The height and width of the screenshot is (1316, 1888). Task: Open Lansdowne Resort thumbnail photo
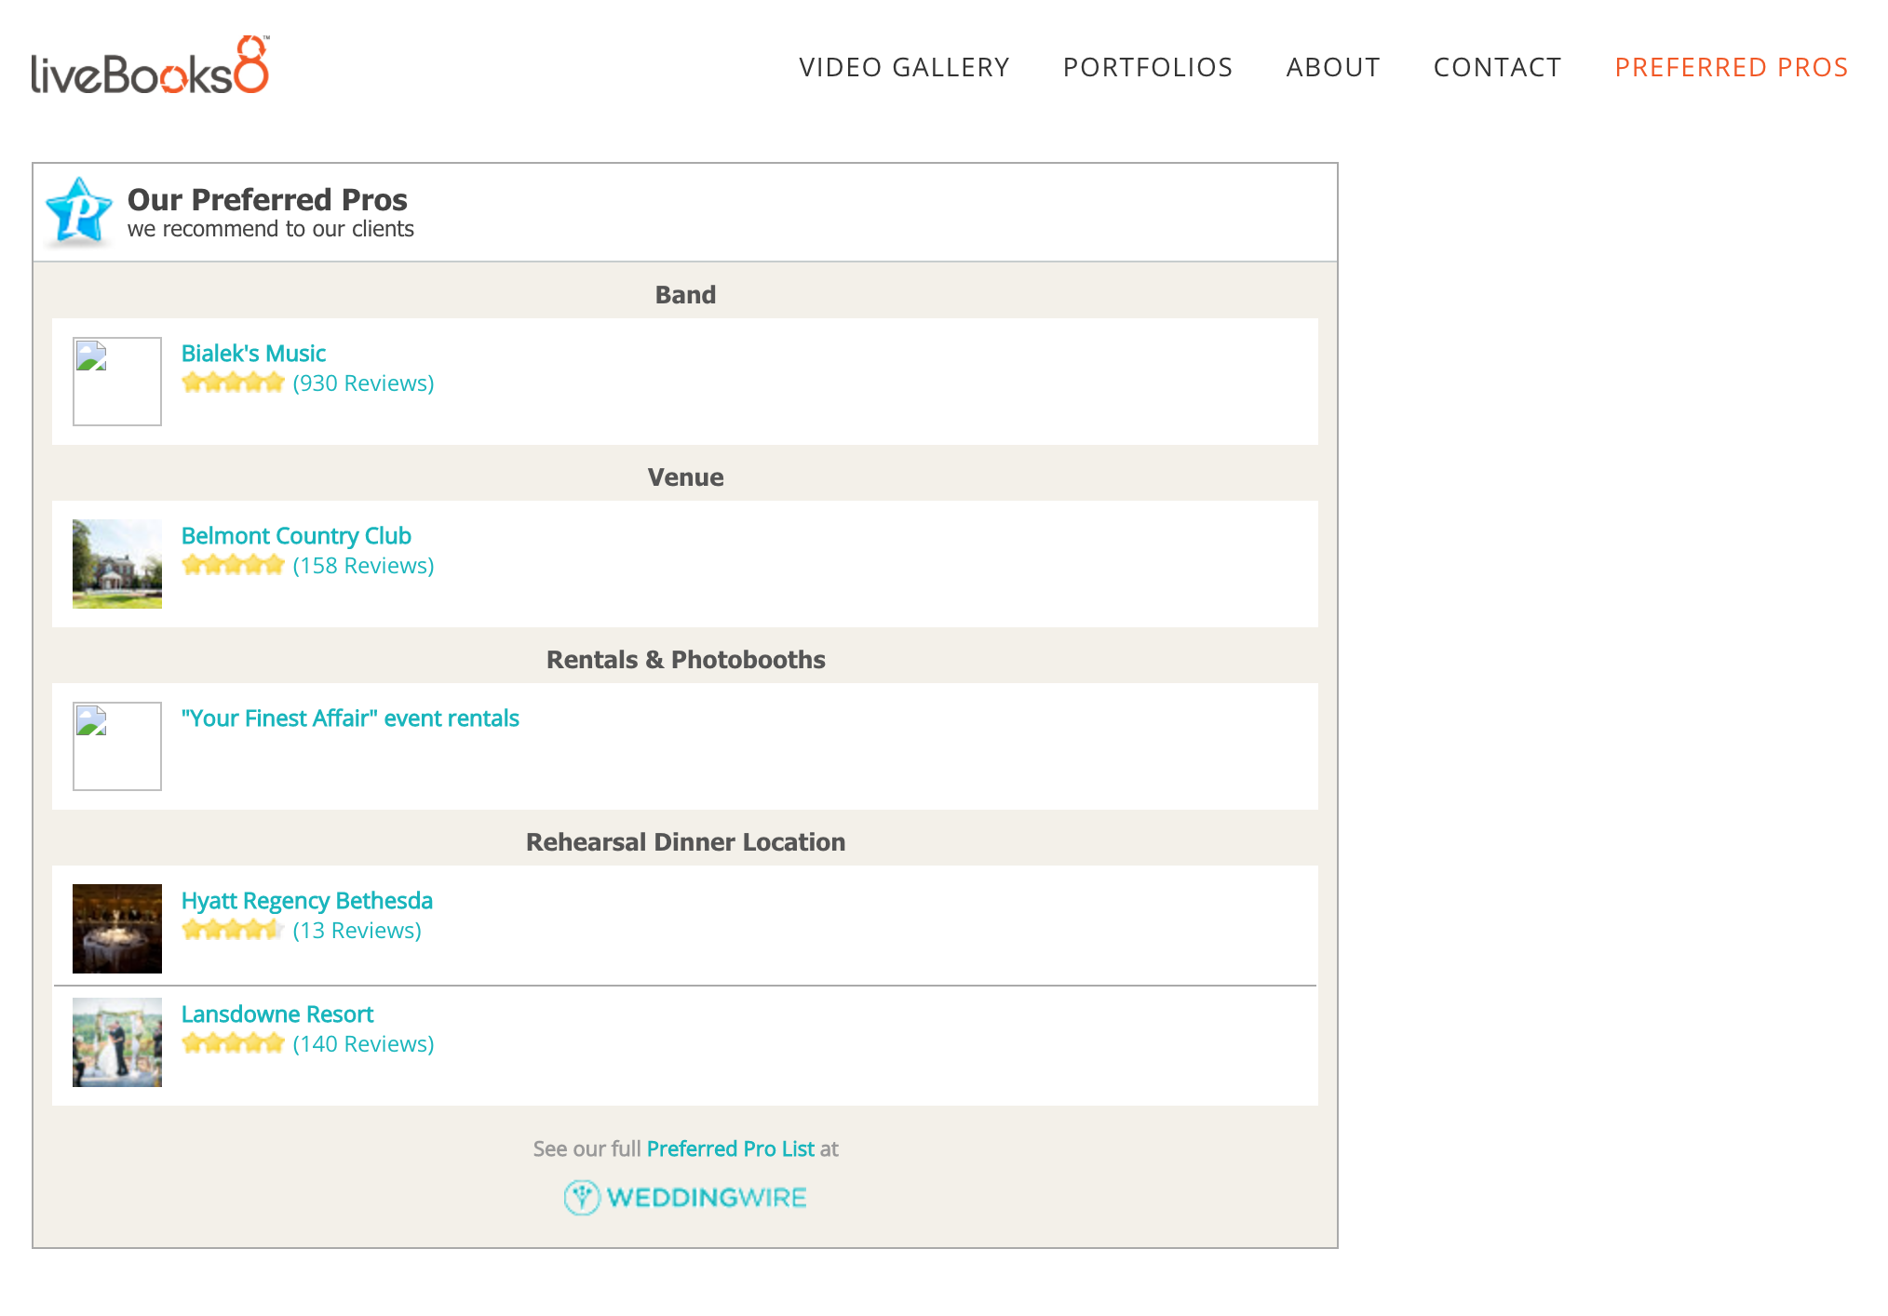tap(117, 1042)
